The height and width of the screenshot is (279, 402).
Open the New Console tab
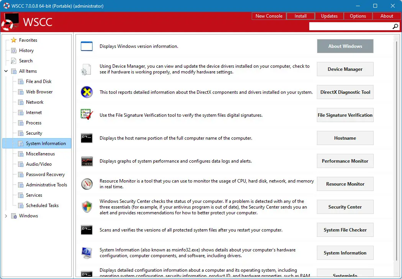pyautogui.click(x=269, y=16)
